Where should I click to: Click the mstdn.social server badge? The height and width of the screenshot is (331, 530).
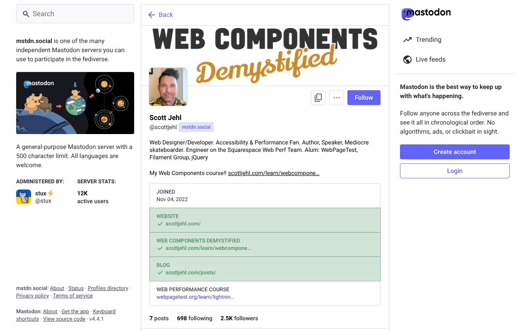coord(196,127)
